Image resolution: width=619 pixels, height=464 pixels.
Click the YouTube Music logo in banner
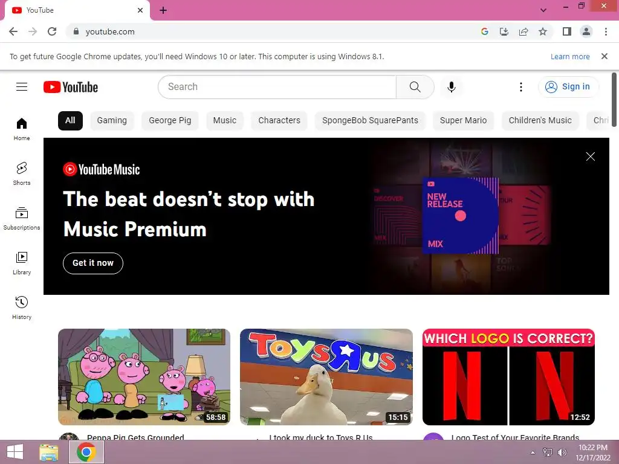point(102,170)
